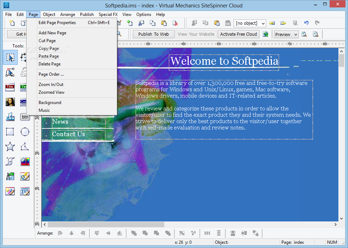Click the previous object yellow arrow
This screenshot has width=348, height=248.
pyautogui.click(x=272, y=23)
